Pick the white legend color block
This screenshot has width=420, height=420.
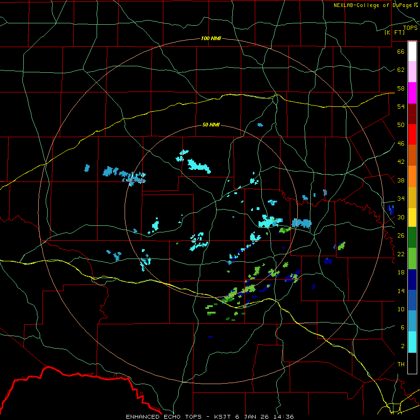point(412,51)
